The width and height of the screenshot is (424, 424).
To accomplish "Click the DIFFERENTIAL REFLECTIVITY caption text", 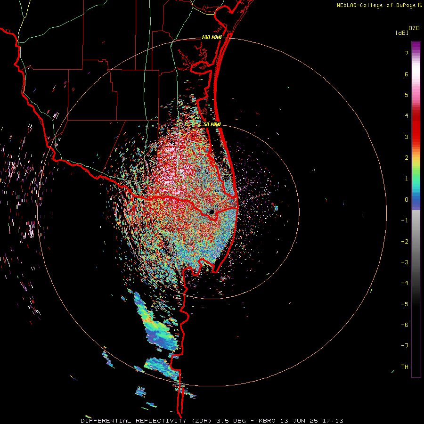I will coord(134,421).
